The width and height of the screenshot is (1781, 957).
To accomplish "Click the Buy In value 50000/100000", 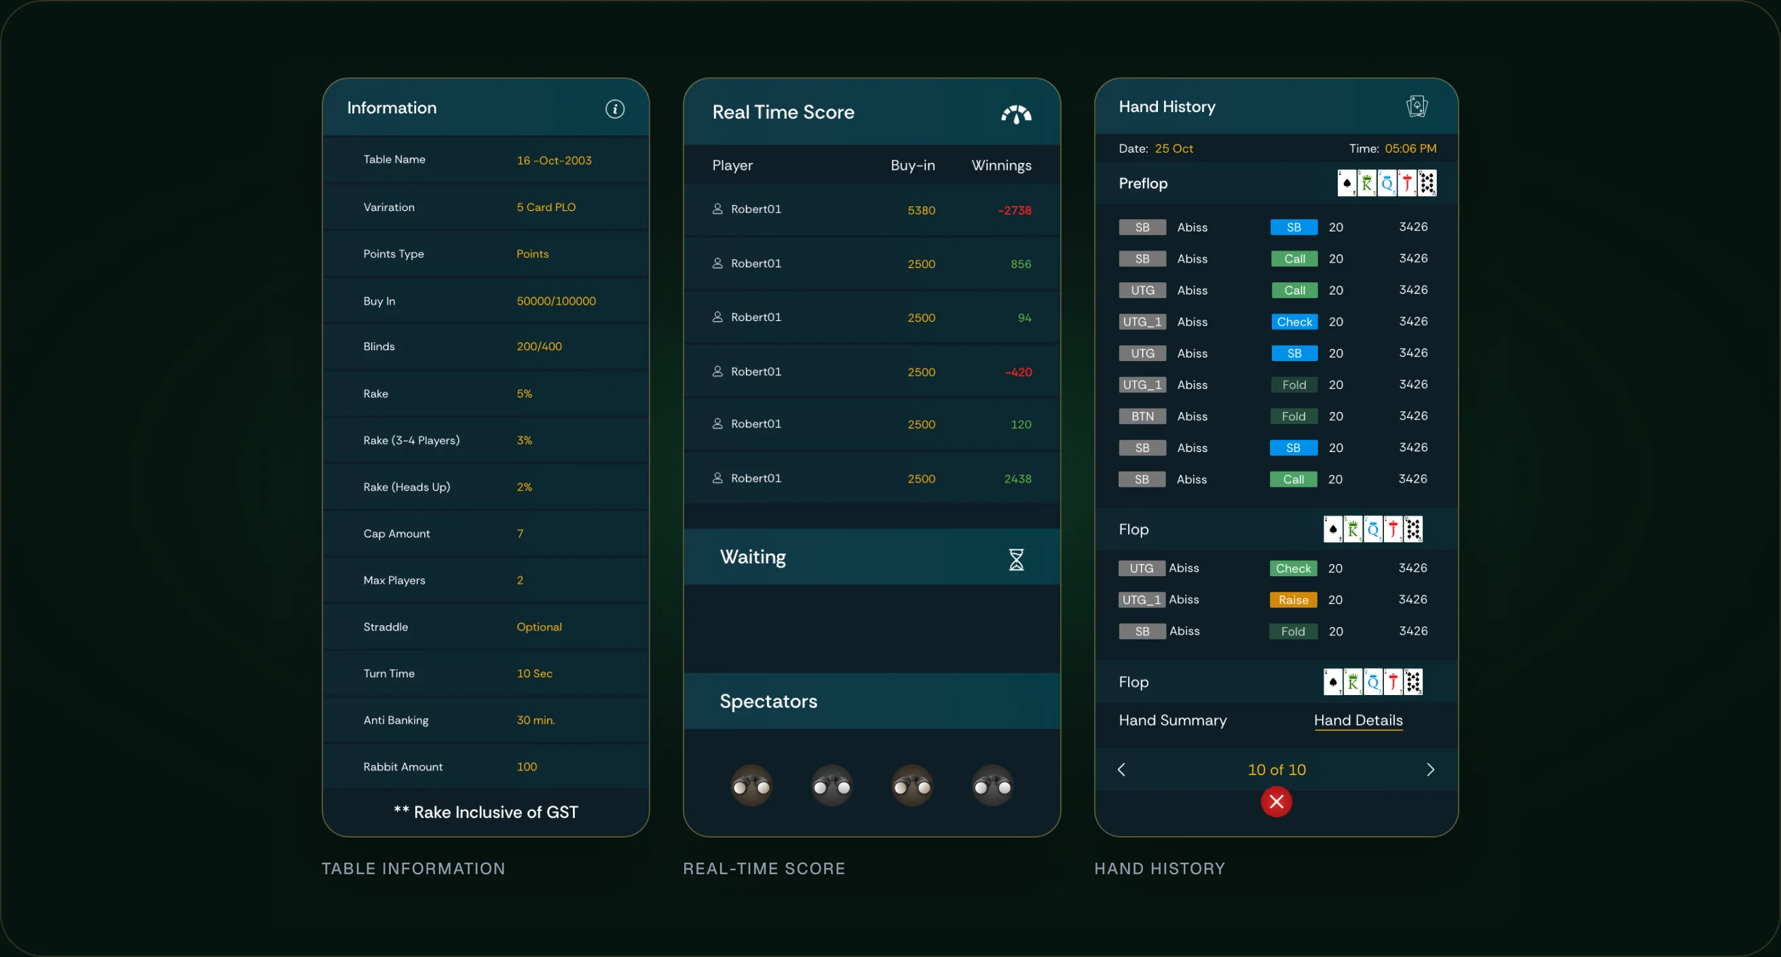I will pos(556,301).
